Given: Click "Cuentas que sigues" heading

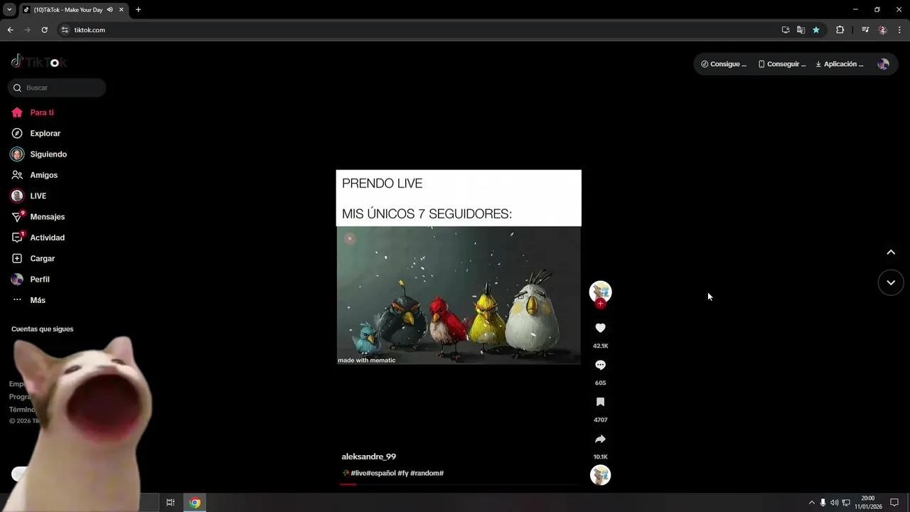Looking at the screenshot, I should (42, 329).
